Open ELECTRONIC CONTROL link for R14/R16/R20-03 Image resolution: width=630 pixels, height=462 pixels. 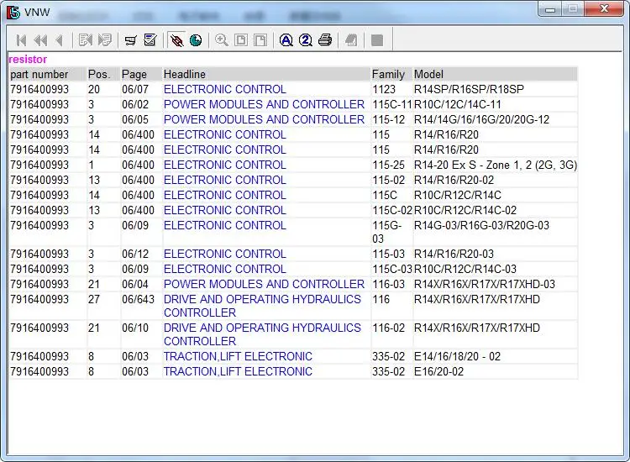tap(224, 254)
